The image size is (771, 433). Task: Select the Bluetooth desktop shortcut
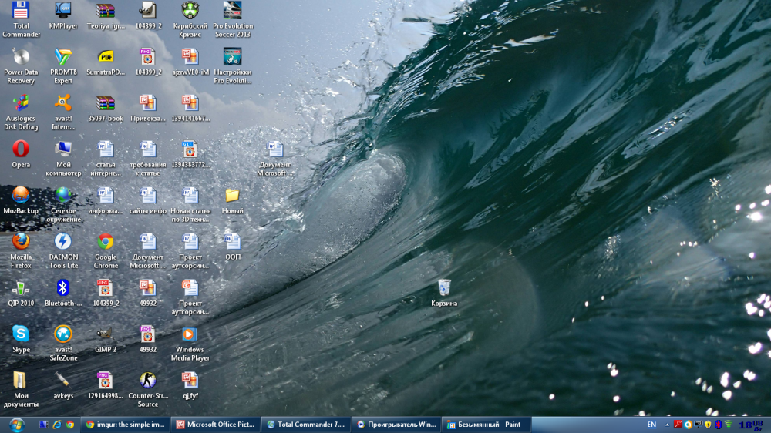[63, 293]
